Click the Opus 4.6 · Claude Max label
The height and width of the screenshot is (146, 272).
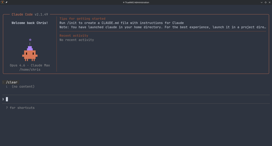point(30,65)
